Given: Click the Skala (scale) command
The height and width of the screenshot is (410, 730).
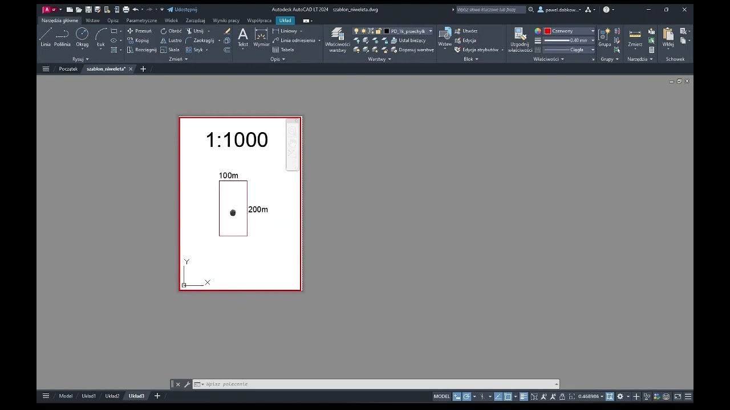Looking at the screenshot, I should 170,50.
